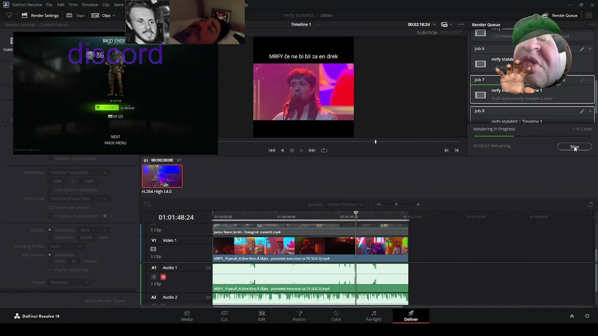Mute the Audio 1 track
Screen dimensions: 598x336
click(163, 277)
